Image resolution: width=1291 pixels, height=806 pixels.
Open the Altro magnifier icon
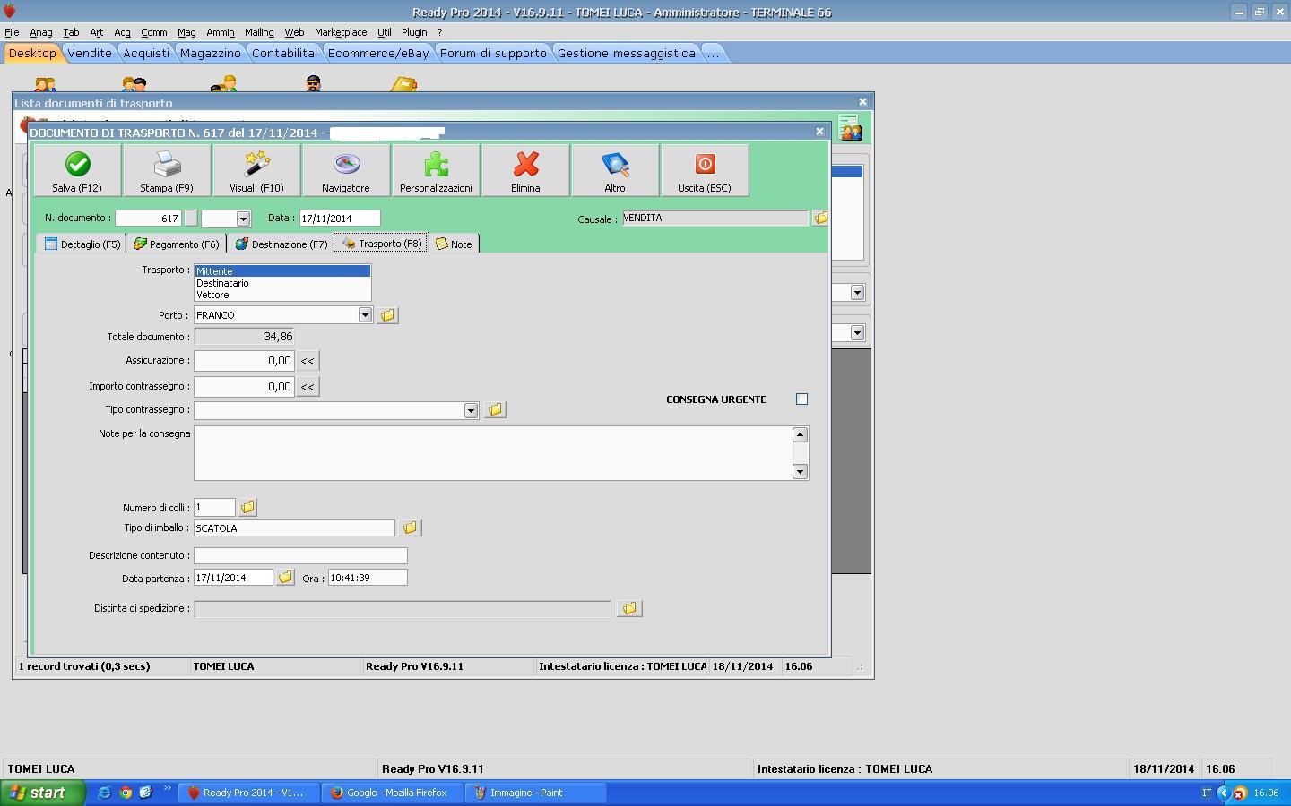coord(615,165)
